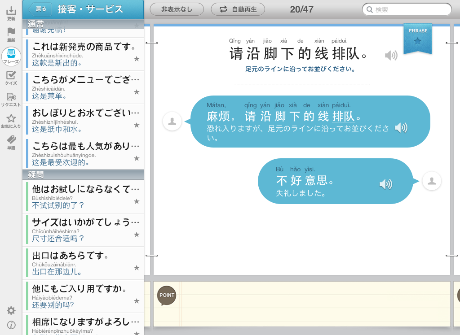Image resolution: width=460 pixels, height=335 pixels.
Task: Click the POINT speech bubble badge
Action: pyautogui.click(x=167, y=296)
